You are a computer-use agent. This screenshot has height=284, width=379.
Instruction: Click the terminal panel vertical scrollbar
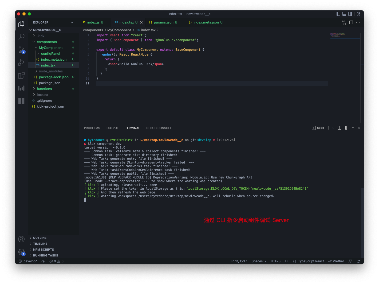click(362, 222)
